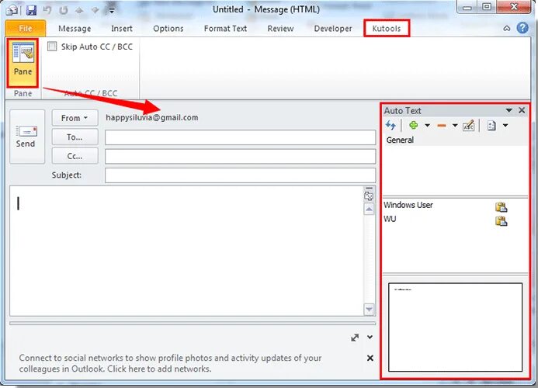
Task: Click the happysiluvia@gmail.com sender address
Action: coord(152,118)
